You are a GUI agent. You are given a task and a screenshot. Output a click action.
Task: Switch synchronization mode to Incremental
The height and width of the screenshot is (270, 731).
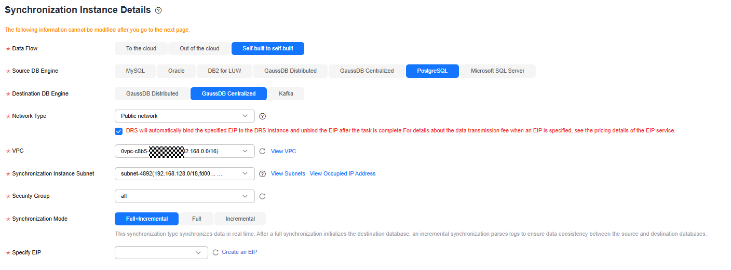click(x=240, y=219)
